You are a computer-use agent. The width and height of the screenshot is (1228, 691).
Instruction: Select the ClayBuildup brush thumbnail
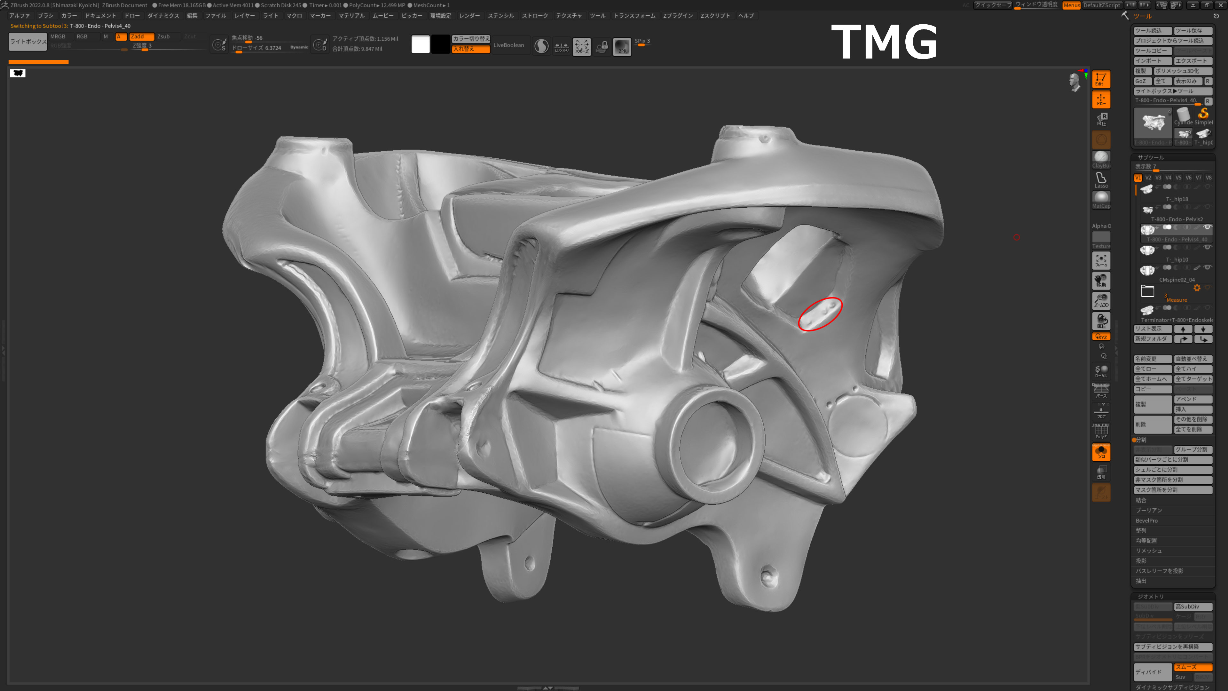click(x=1101, y=159)
